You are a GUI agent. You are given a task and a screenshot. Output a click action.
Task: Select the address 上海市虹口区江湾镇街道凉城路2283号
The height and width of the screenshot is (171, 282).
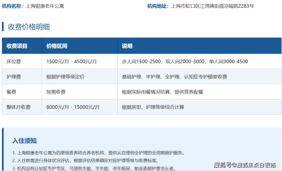coord(213,6)
